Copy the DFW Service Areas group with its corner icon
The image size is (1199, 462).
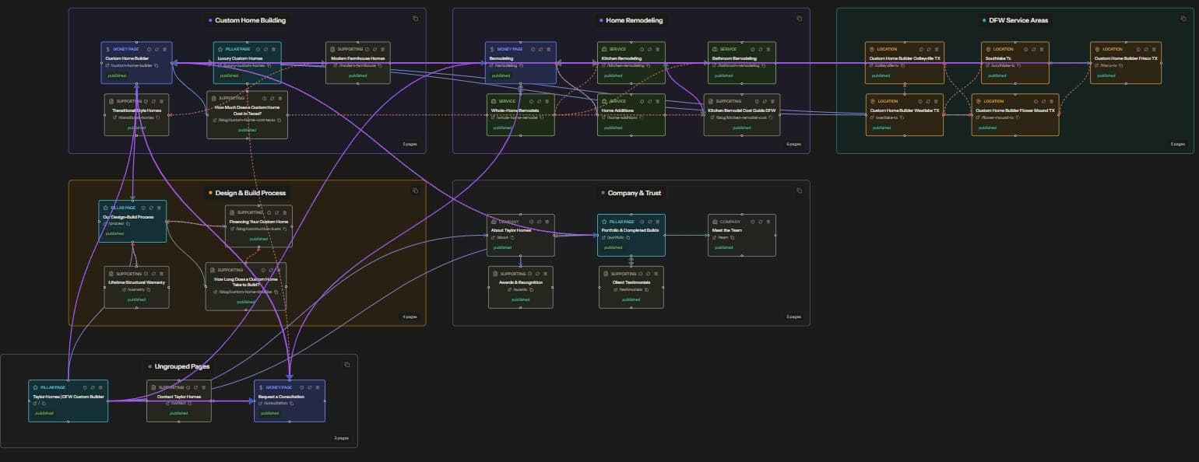coord(1183,19)
